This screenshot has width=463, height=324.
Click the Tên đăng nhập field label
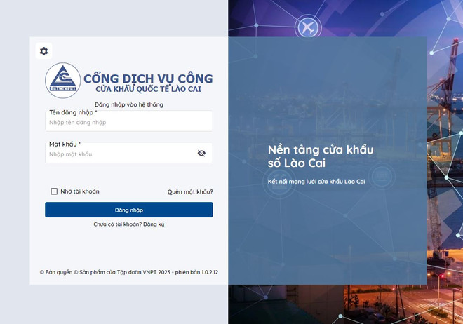coord(72,112)
